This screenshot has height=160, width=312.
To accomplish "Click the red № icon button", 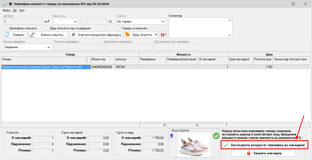I will click(163, 35).
